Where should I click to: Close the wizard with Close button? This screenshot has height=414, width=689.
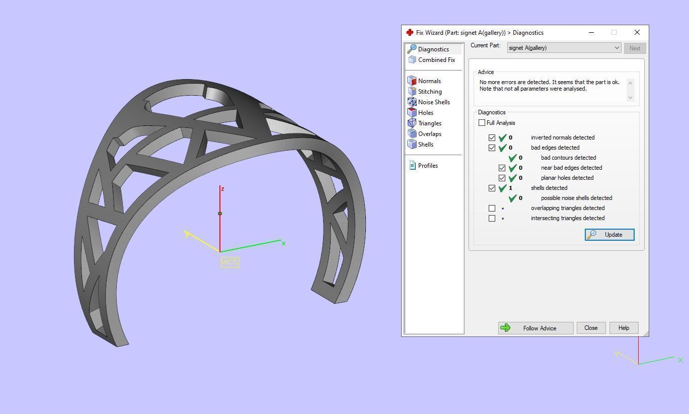[x=591, y=328]
